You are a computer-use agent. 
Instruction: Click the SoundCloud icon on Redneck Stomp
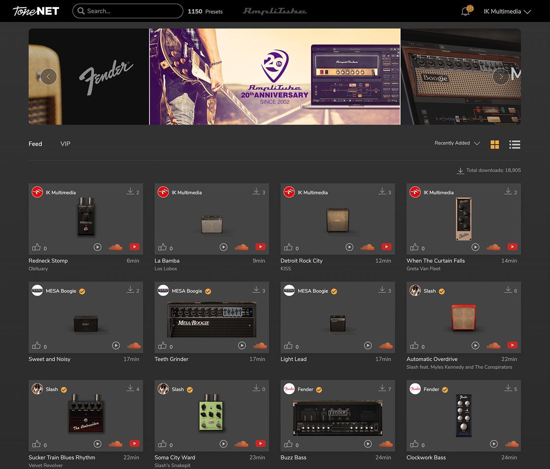tap(115, 247)
